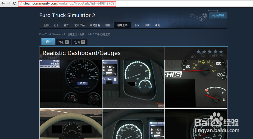Click the five-star rating display
The height and width of the screenshot is (139, 253).
209,52
